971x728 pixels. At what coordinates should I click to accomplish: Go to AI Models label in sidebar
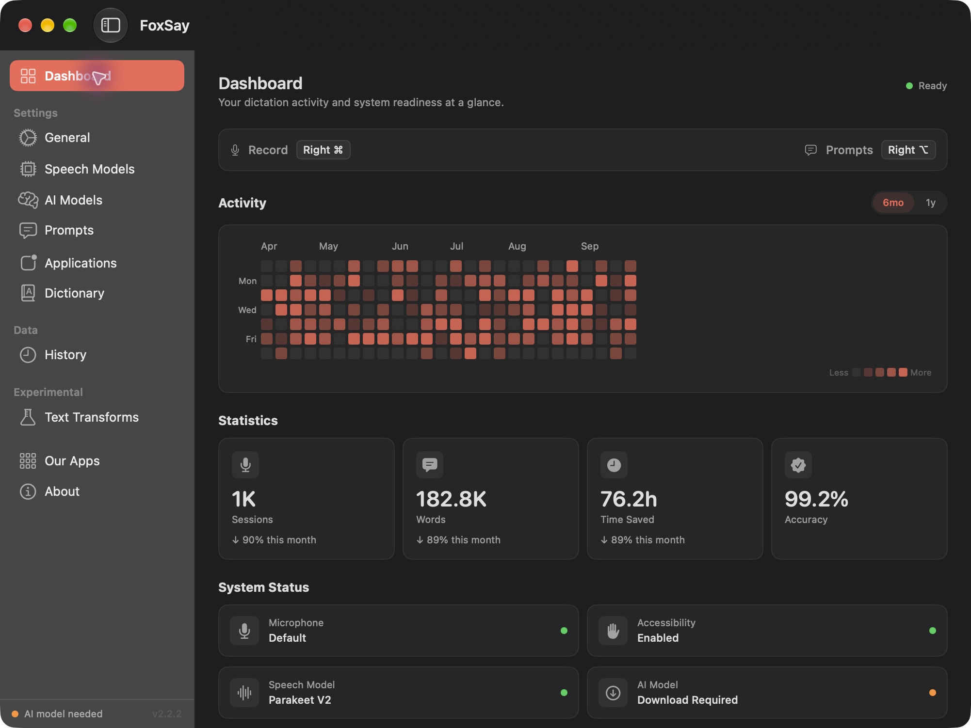[x=74, y=200]
